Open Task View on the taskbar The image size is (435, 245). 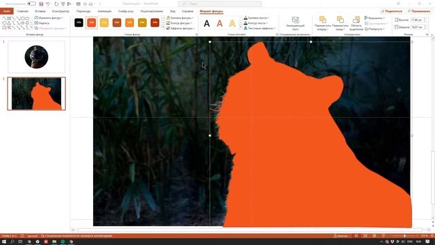(x=20, y=242)
